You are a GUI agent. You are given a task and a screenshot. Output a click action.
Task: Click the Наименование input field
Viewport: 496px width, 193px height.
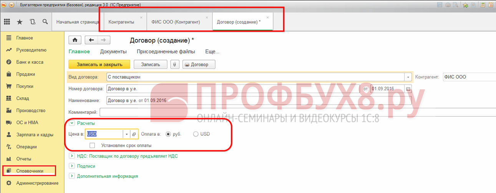pyautogui.click(x=258, y=101)
